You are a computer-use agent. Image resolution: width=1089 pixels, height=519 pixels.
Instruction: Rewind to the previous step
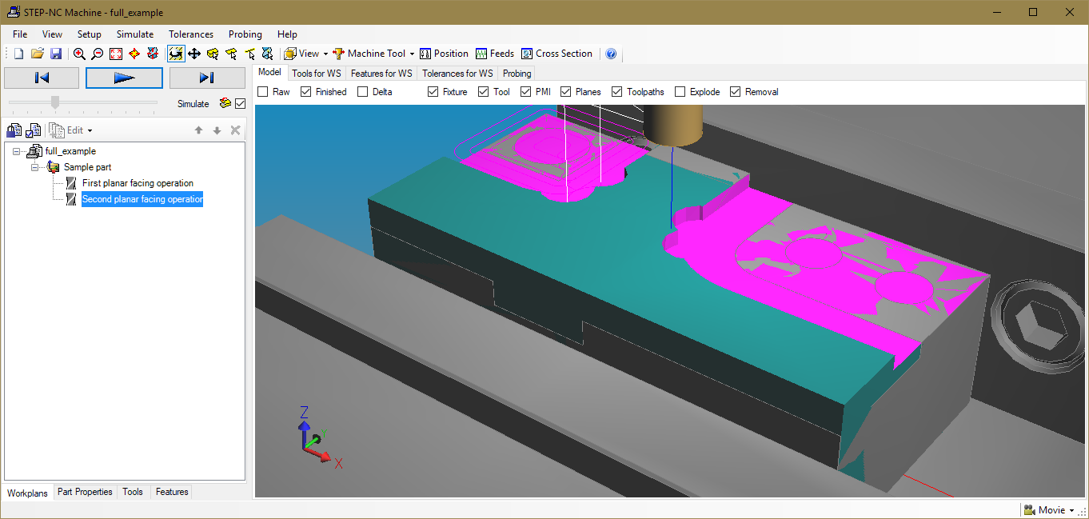[x=42, y=78]
